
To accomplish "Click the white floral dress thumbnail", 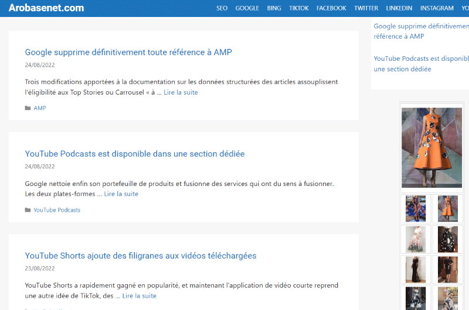I will 416,239.
